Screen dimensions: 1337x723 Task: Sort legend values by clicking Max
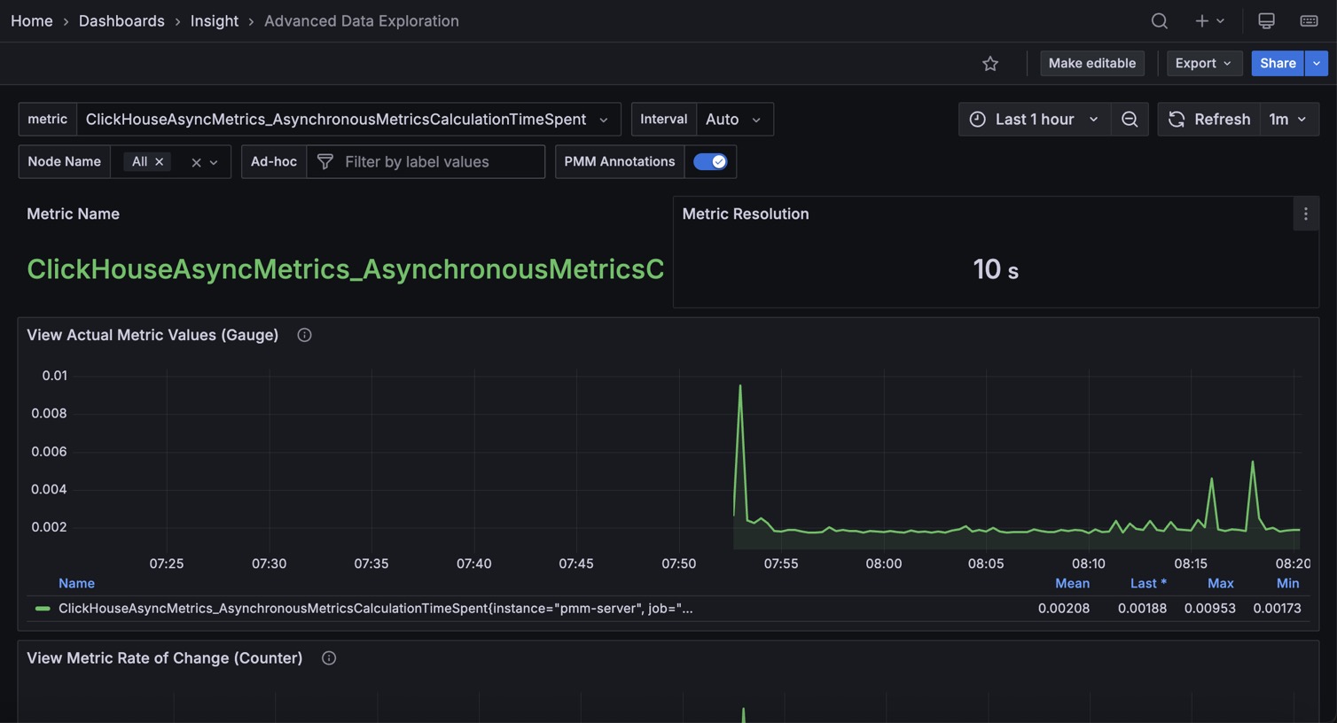(1220, 583)
